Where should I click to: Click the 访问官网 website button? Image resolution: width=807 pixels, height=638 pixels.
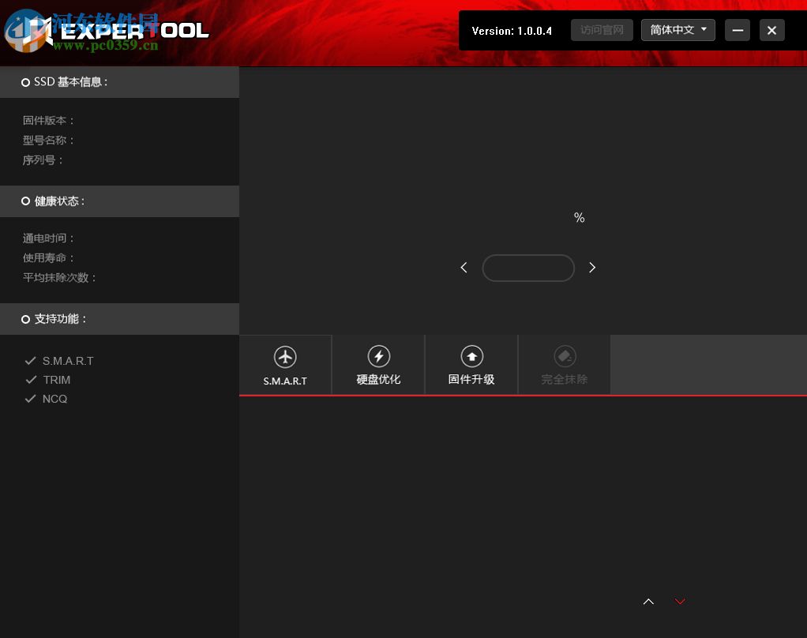[x=601, y=30]
